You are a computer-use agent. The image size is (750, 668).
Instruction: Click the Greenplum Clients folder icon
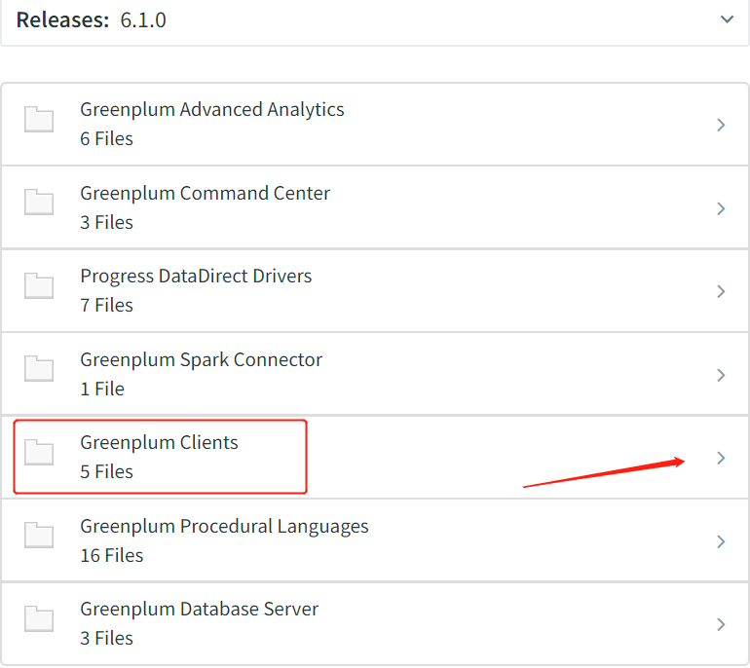tap(39, 453)
